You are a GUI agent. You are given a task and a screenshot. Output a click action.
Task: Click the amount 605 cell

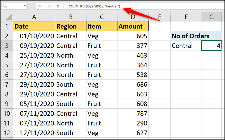pos(133,36)
